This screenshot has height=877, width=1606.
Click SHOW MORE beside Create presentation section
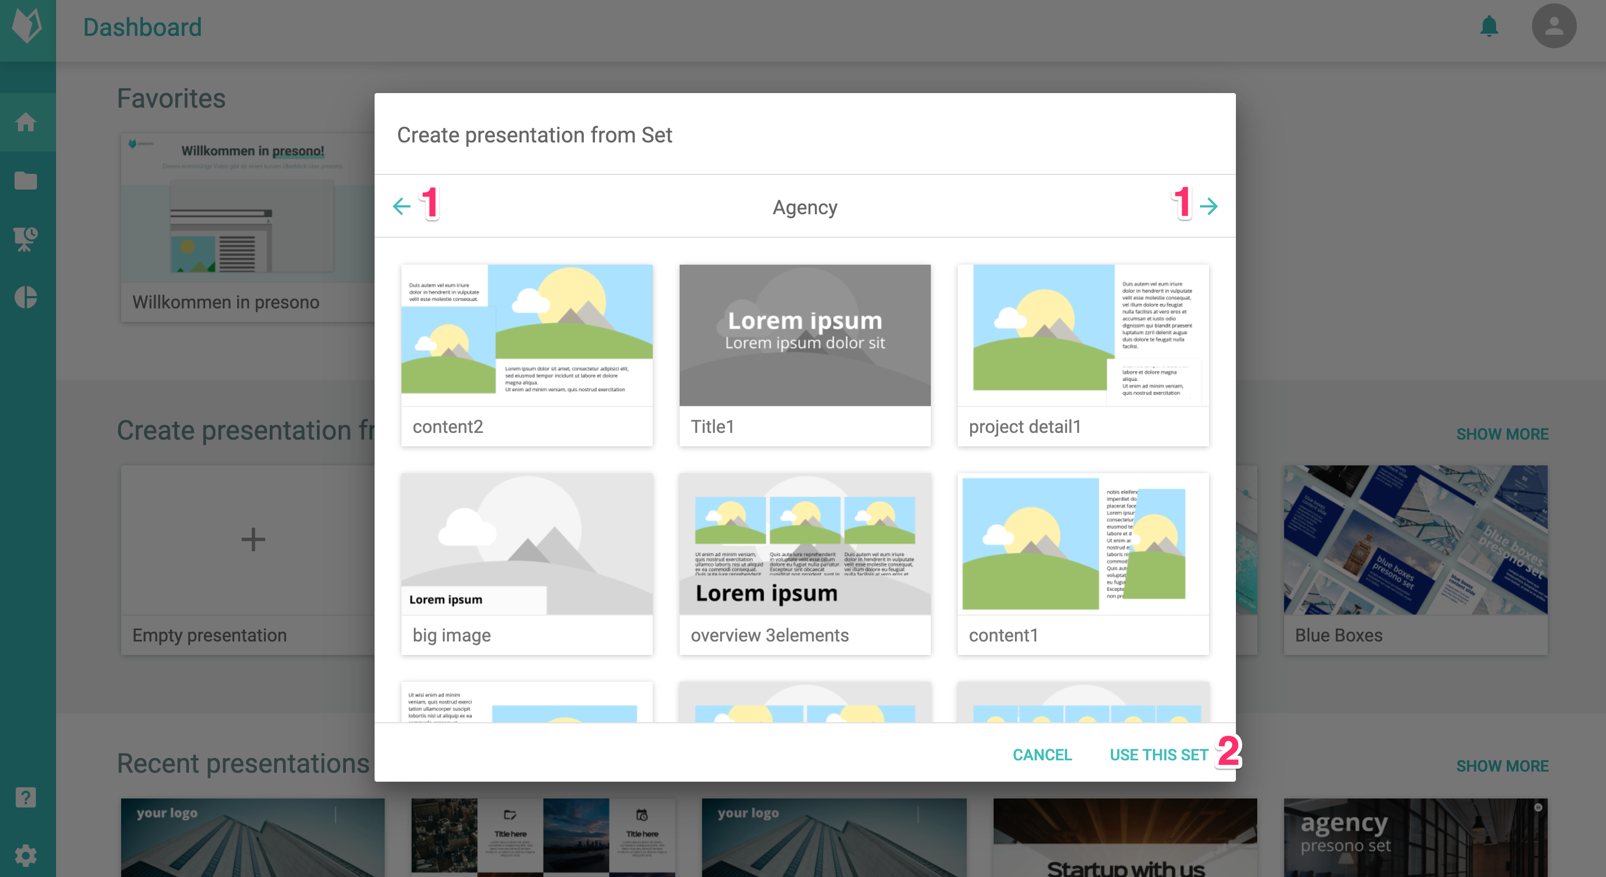(1502, 434)
